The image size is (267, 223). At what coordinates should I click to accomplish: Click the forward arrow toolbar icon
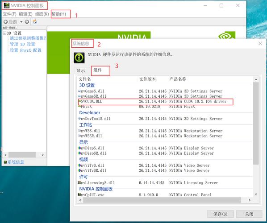point(27,22)
